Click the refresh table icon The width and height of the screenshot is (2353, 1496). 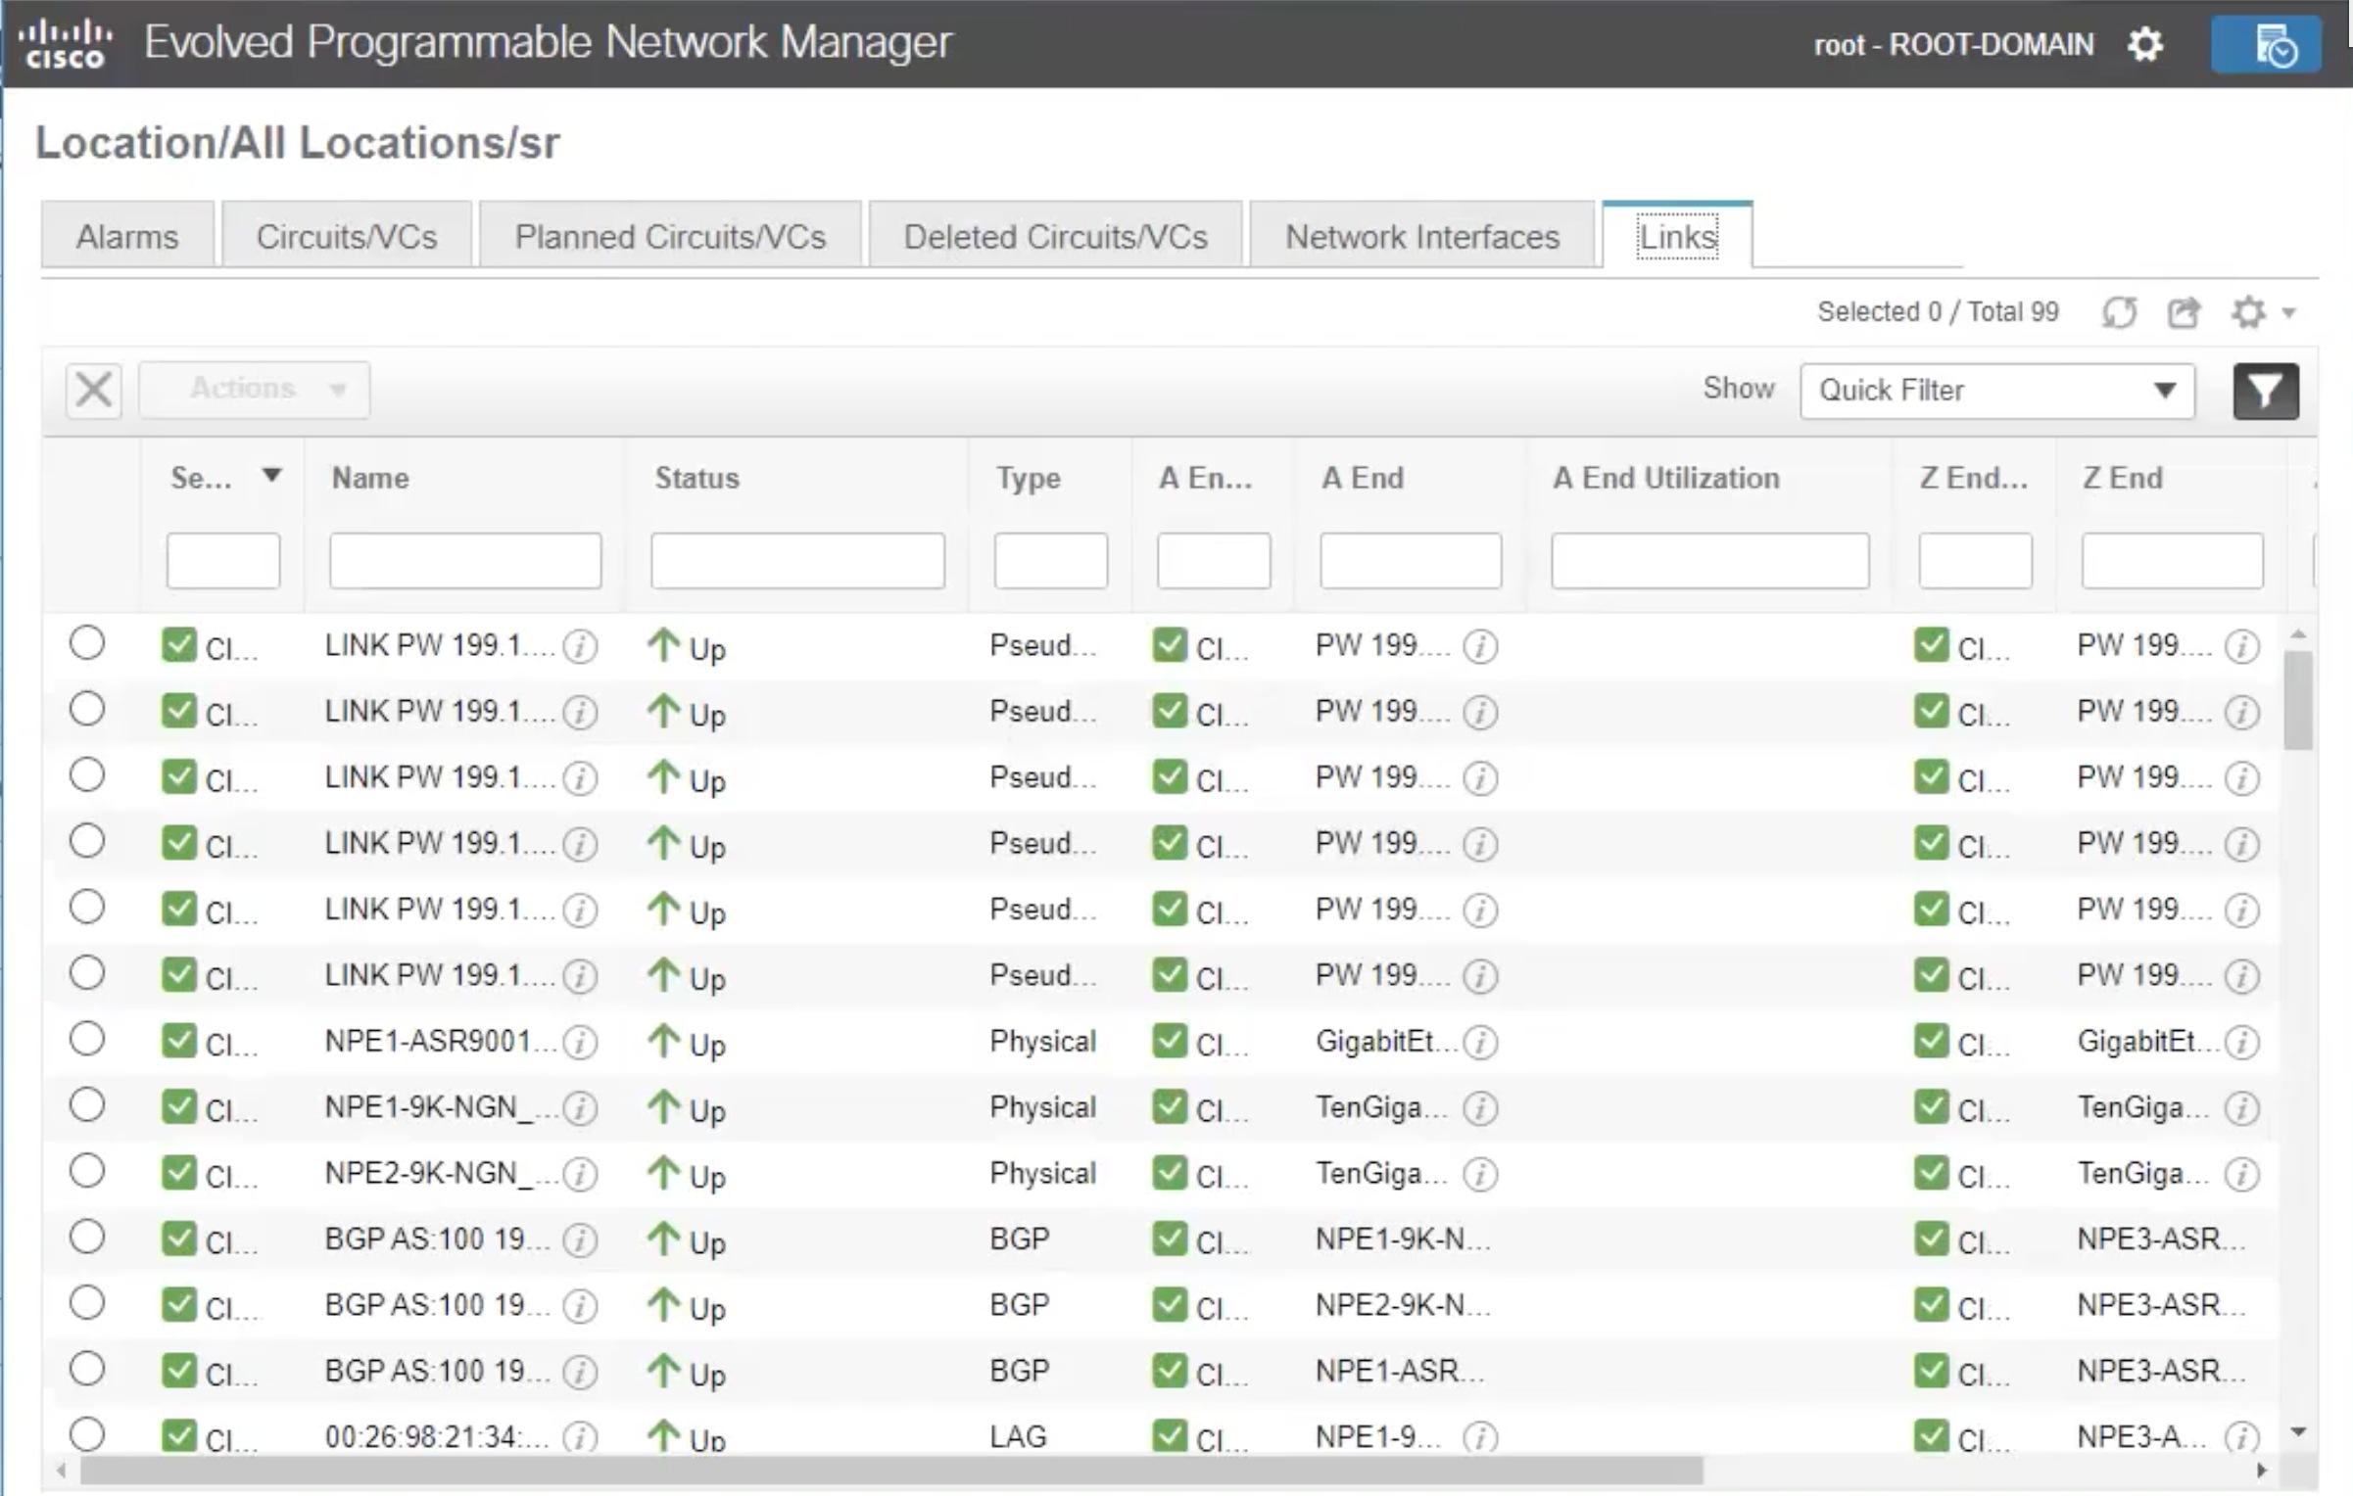(x=2119, y=311)
